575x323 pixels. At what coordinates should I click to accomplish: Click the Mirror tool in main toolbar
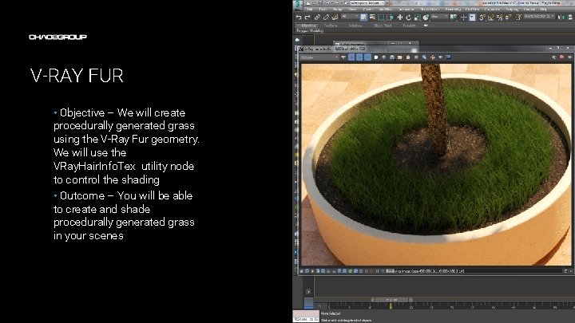tap(561, 18)
